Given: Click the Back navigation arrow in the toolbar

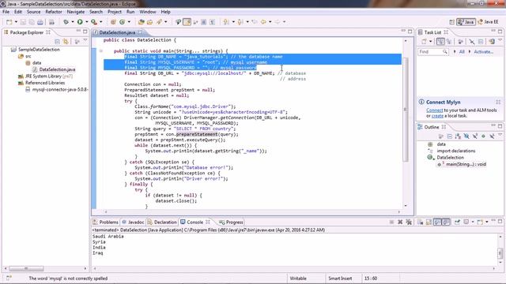Looking at the screenshot, I should pos(263,22).
